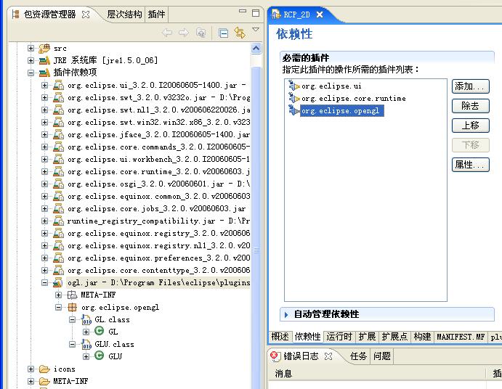Select the org.eclipse.ui plug-in entry icon
Viewport: 502px width, 389px height.
click(x=293, y=86)
